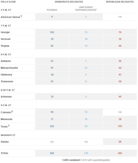The height and width of the screenshot is (163, 138).
Task: Click the Texas footnote 3 superscript
Action: click(9, 126)
